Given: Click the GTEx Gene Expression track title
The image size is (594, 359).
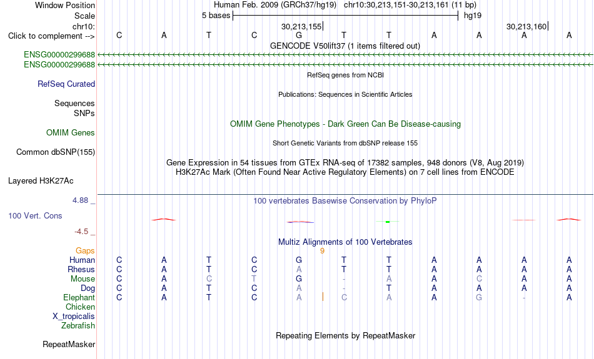Looking at the screenshot, I should pos(345,163).
